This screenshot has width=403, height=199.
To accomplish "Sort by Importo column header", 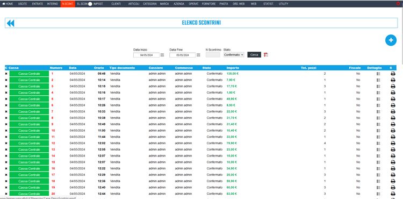I will tap(233, 68).
